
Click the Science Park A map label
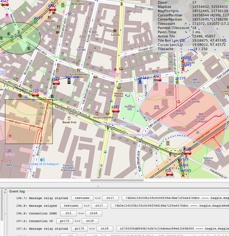click(208, 160)
